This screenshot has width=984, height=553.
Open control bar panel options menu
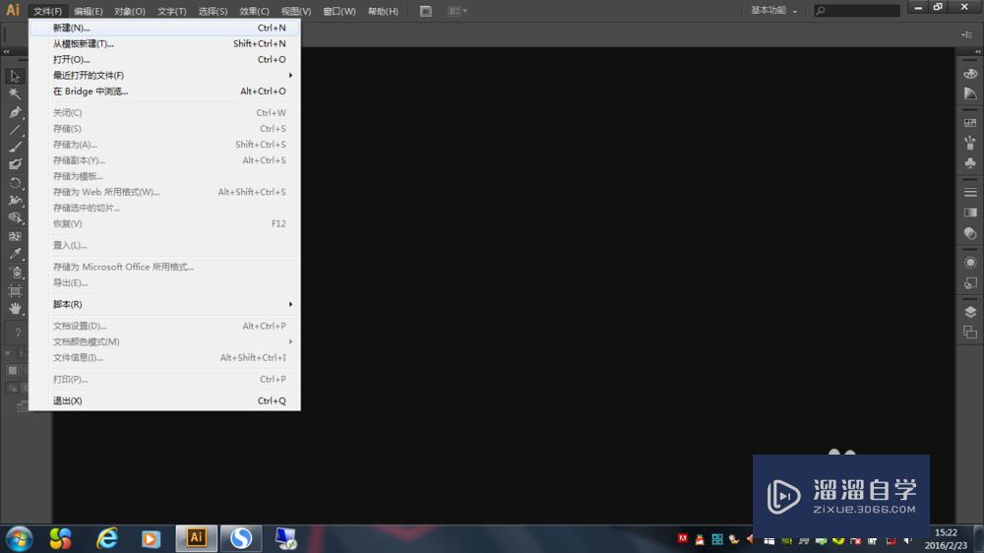click(967, 34)
